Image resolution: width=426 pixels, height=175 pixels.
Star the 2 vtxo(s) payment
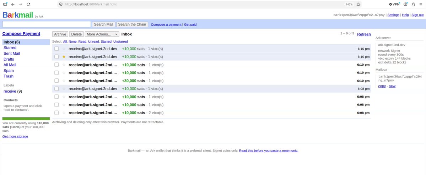pyautogui.click(x=64, y=113)
